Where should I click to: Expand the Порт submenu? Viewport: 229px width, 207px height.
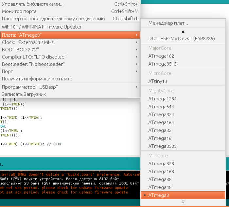8,71
